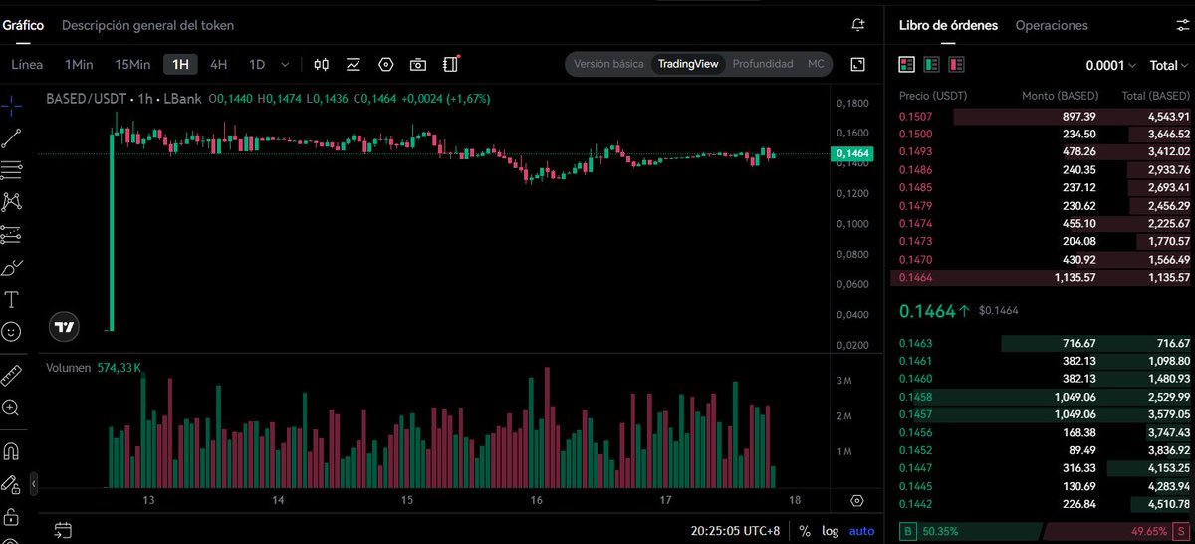
Task: Open the Operaciones tab
Action: pos(1052,25)
